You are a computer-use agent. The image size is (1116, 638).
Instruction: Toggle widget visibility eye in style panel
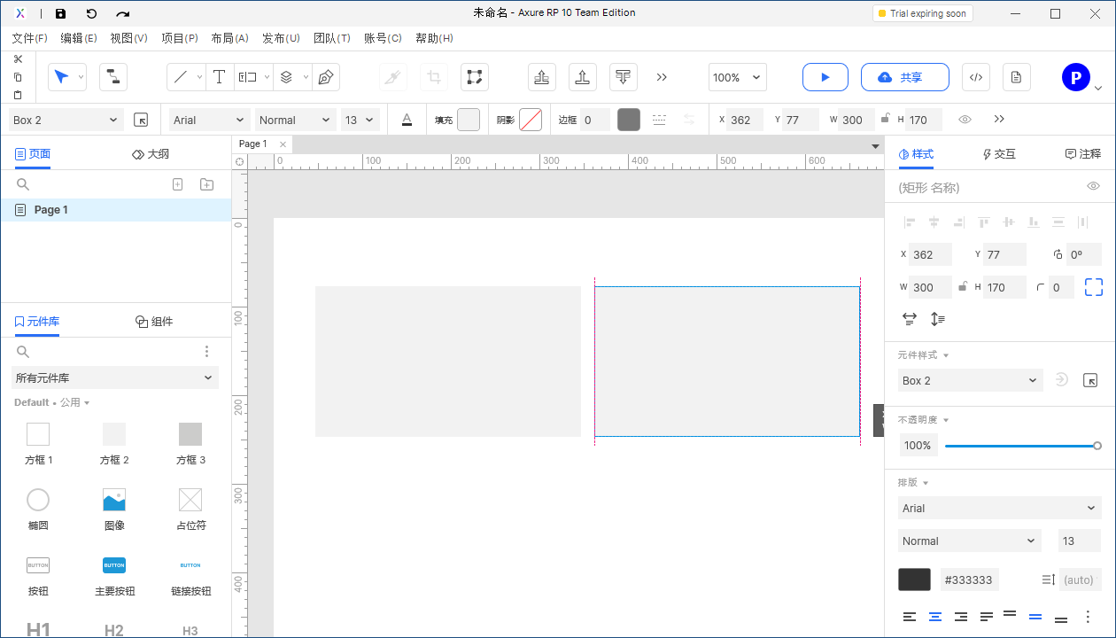1094,186
